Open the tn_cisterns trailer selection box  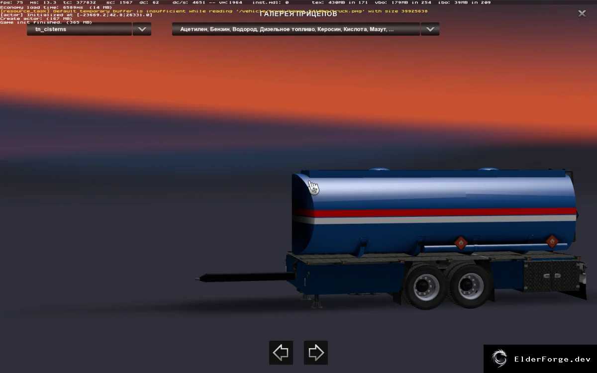(x=80, y=29)
